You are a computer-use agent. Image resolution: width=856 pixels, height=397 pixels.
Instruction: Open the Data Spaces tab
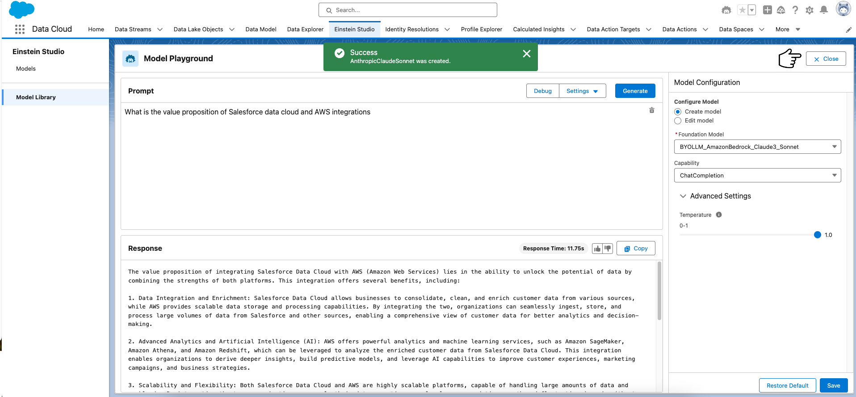tap(736, 30)
